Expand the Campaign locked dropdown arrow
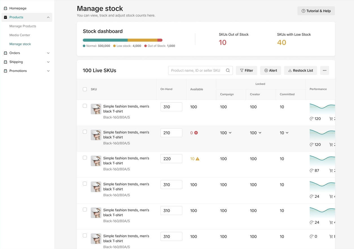Image resolution: width=354 pixels, height=249 pixels. 230,133
